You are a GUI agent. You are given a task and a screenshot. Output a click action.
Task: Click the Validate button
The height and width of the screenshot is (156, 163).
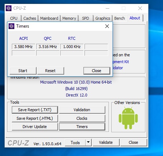[x=106, y=142]
